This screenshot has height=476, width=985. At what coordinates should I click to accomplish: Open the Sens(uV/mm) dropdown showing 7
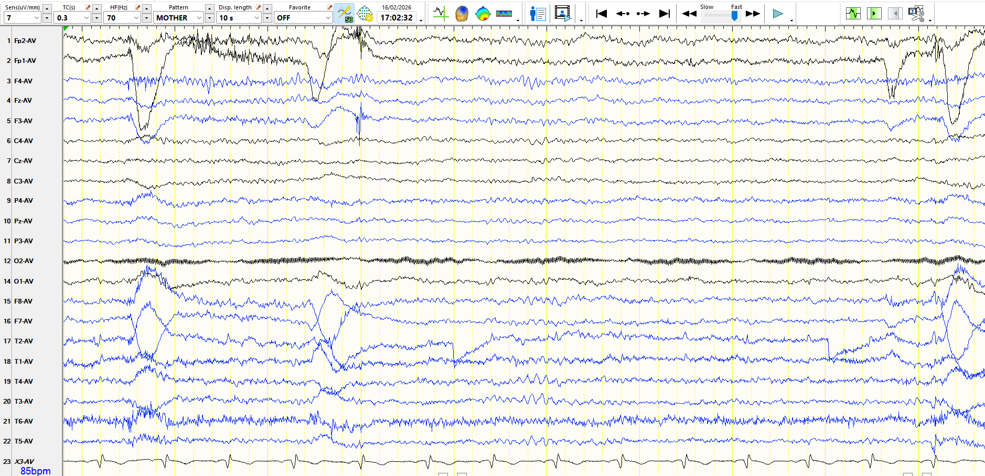(x=22, y=18)
